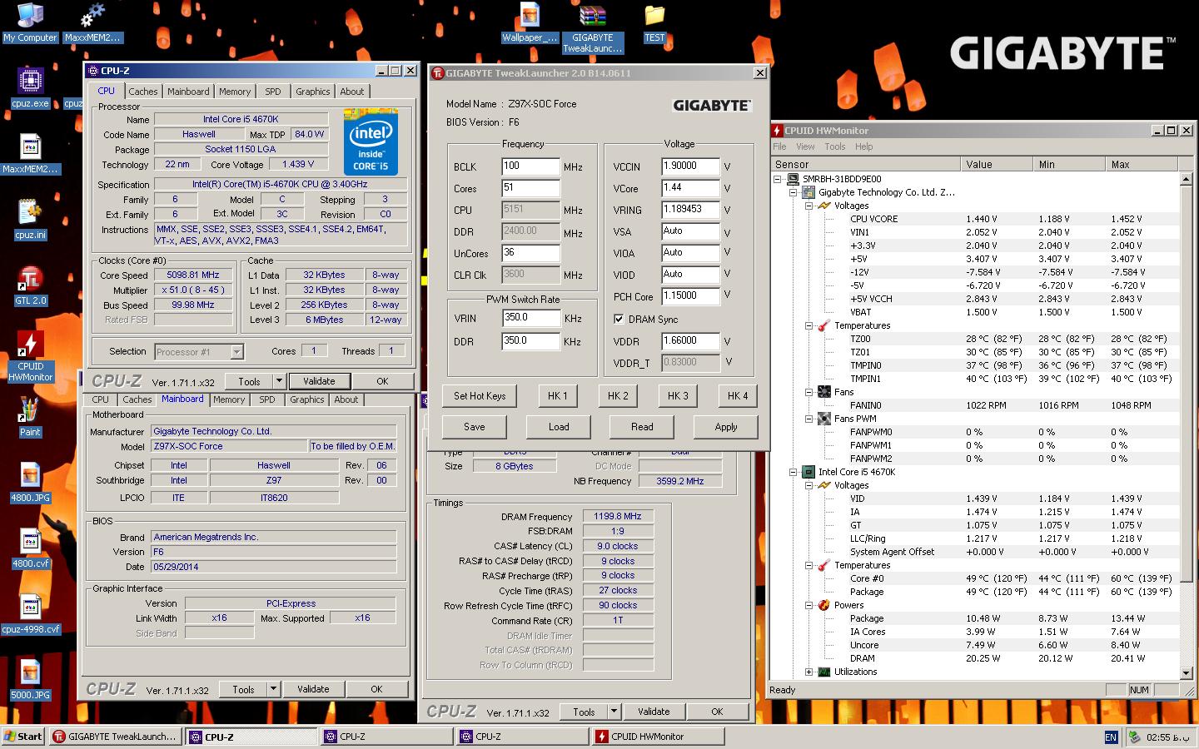Open Processor selection dropdown in CPU-Z
The width and height of the screenshot is (1199, 749).
tap(236, 352)
